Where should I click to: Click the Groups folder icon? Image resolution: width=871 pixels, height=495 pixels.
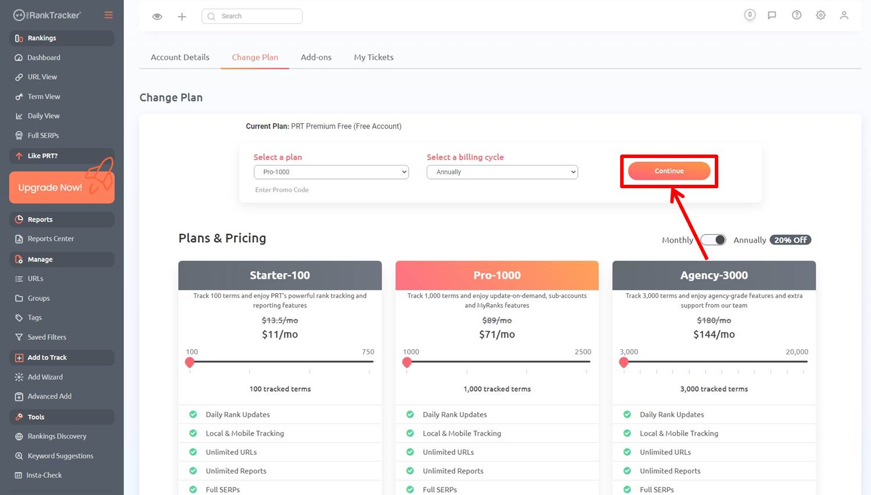pyautogui.click(x=19, y=298)
